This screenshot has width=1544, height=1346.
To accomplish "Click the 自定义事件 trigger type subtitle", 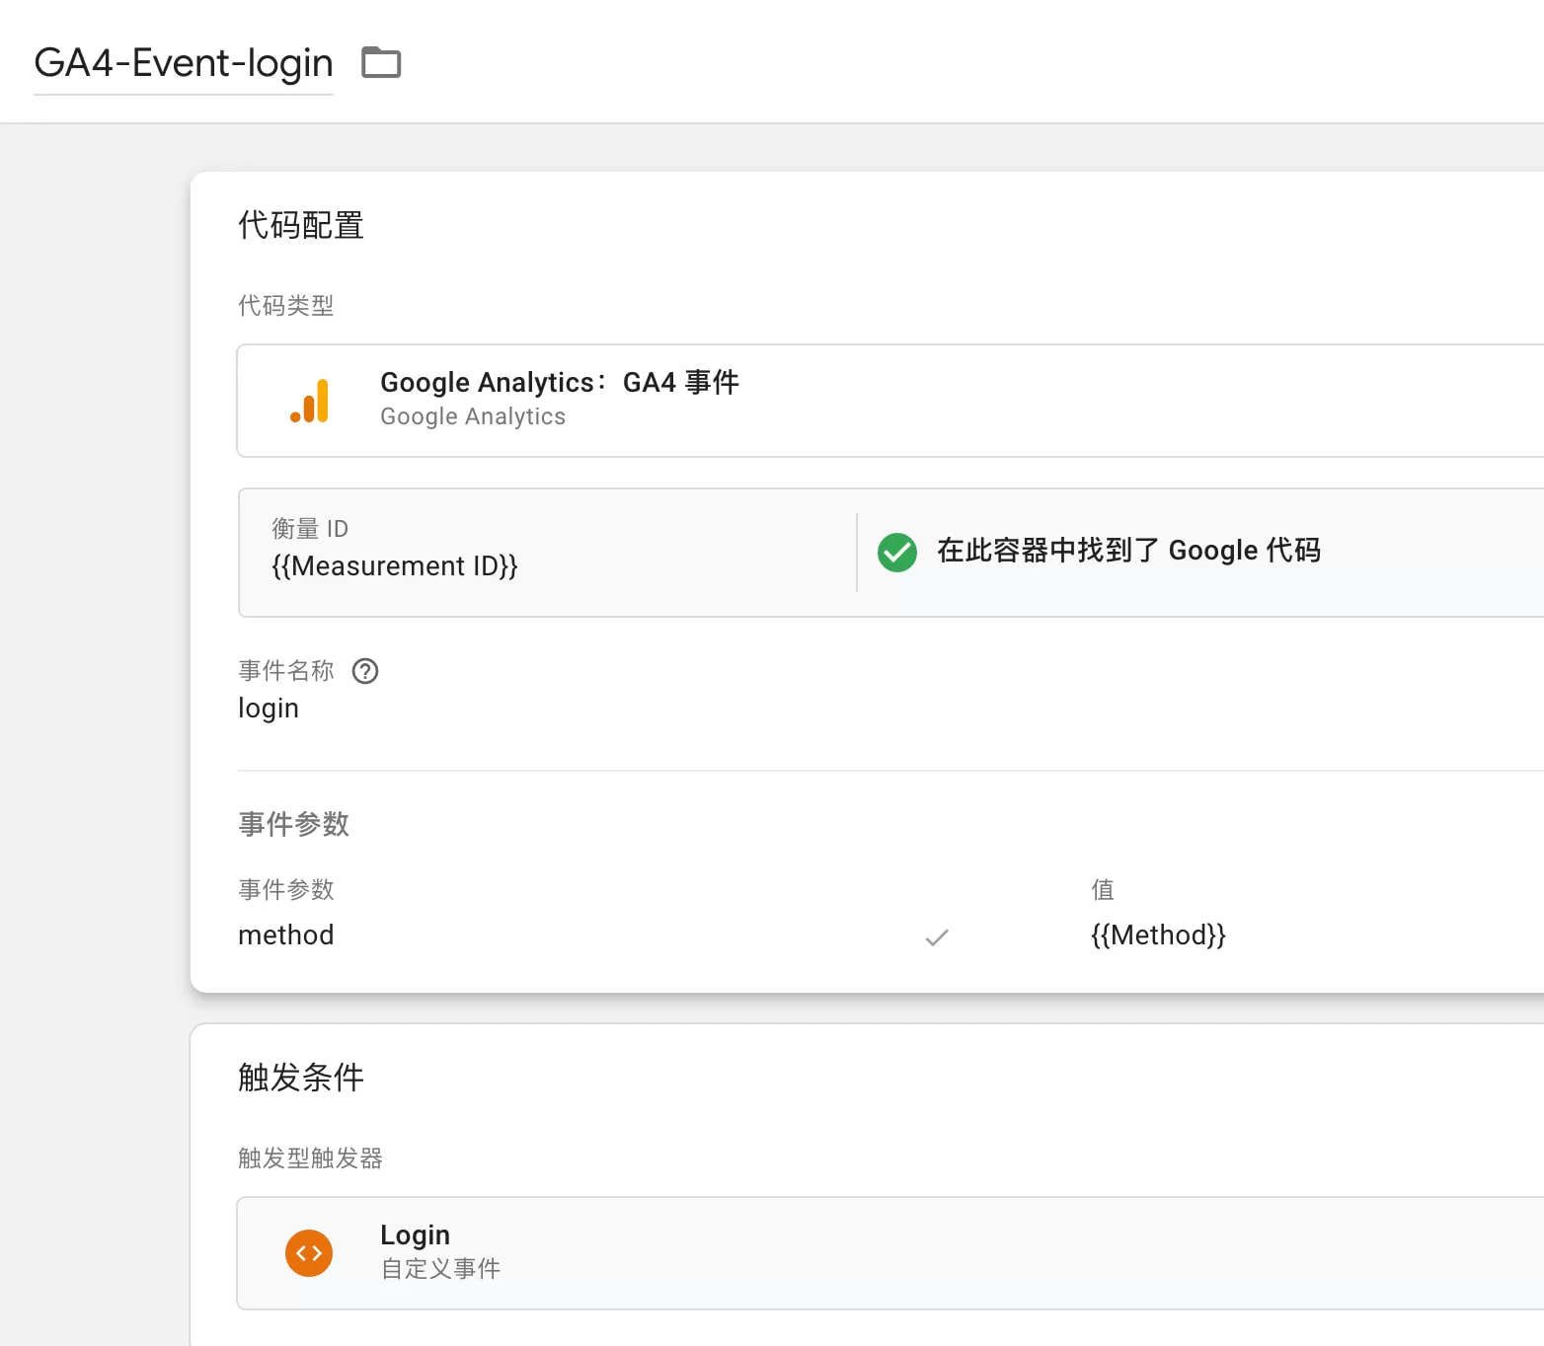I will click(x=440, y=1269).
